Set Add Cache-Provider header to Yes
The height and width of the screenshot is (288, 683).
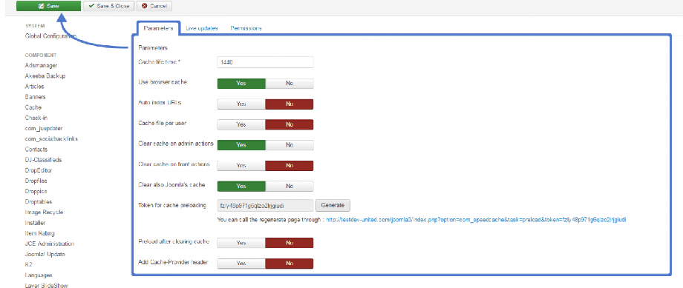coord(241,264)
